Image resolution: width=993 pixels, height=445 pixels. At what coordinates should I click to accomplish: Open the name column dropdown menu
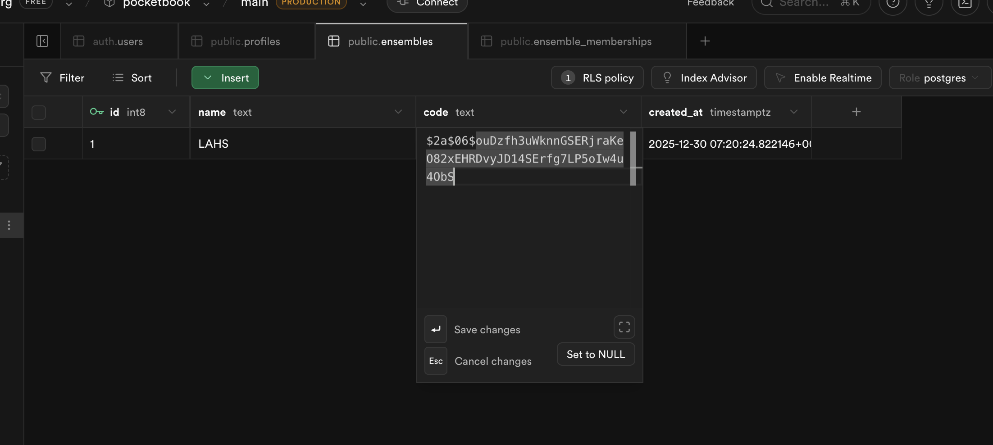pos(398,112)
